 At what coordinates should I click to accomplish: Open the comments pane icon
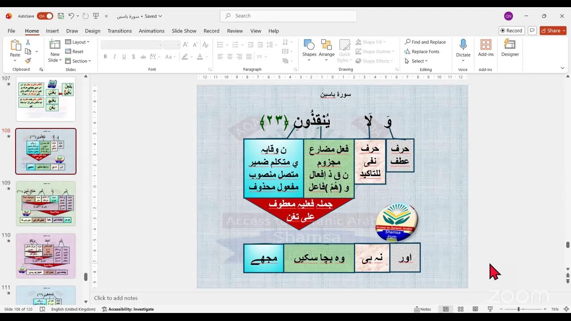[x=532, y=31]
